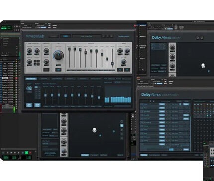This screenshot has height=181, width=214.
Task: Click the green counter display at the top left
Action: pos(6,28)
